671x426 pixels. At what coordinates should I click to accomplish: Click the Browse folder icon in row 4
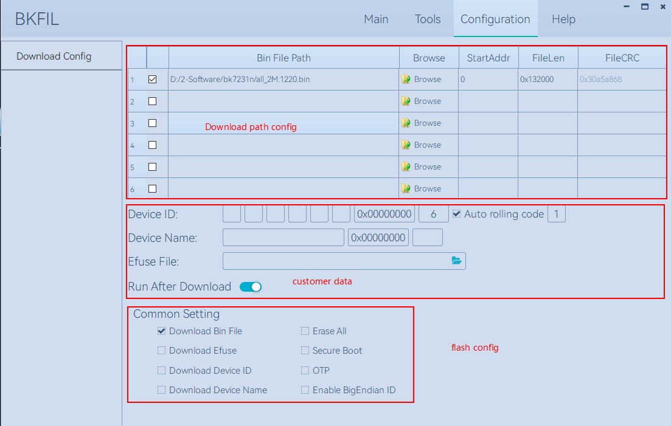pyautogui.click(x=406, y=145)
